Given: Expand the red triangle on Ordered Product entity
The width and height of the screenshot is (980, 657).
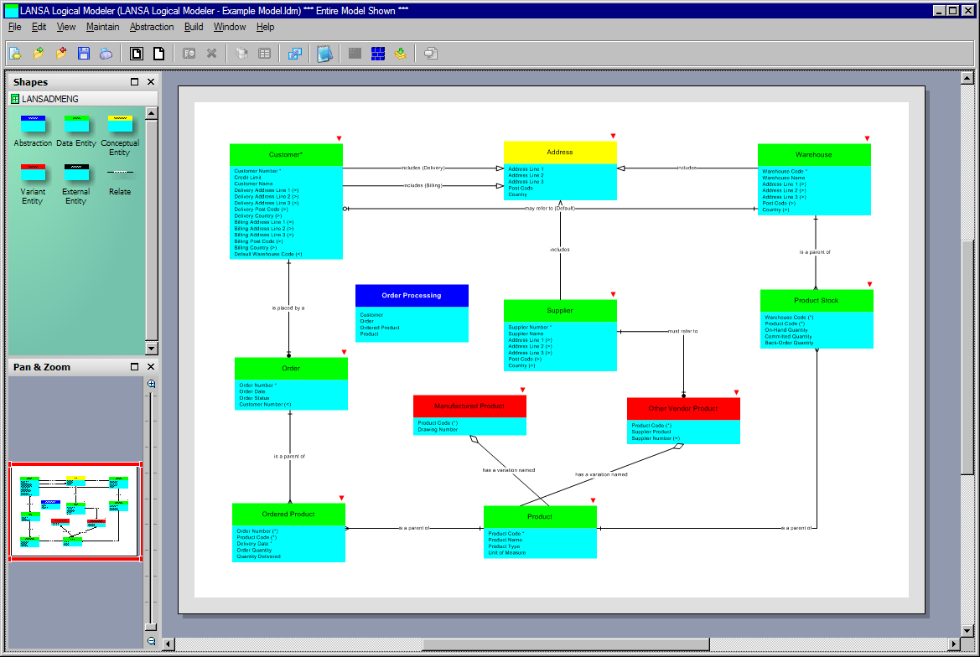Looking at the screenshot, I should tap(341, 499).
